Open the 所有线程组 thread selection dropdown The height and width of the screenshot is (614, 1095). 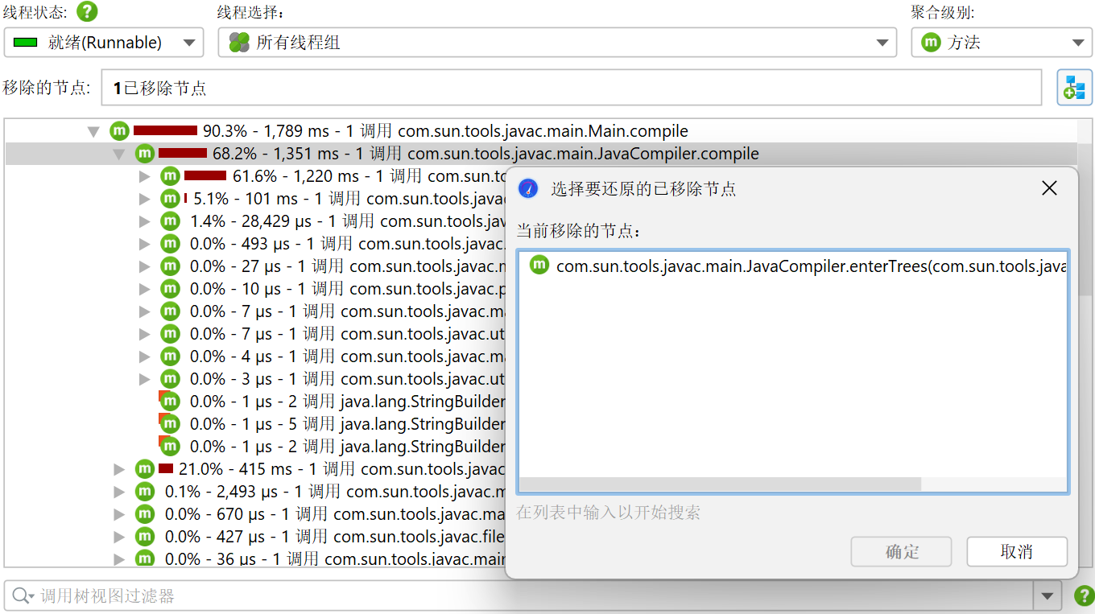pyautogui.click(x=557, y=43)
